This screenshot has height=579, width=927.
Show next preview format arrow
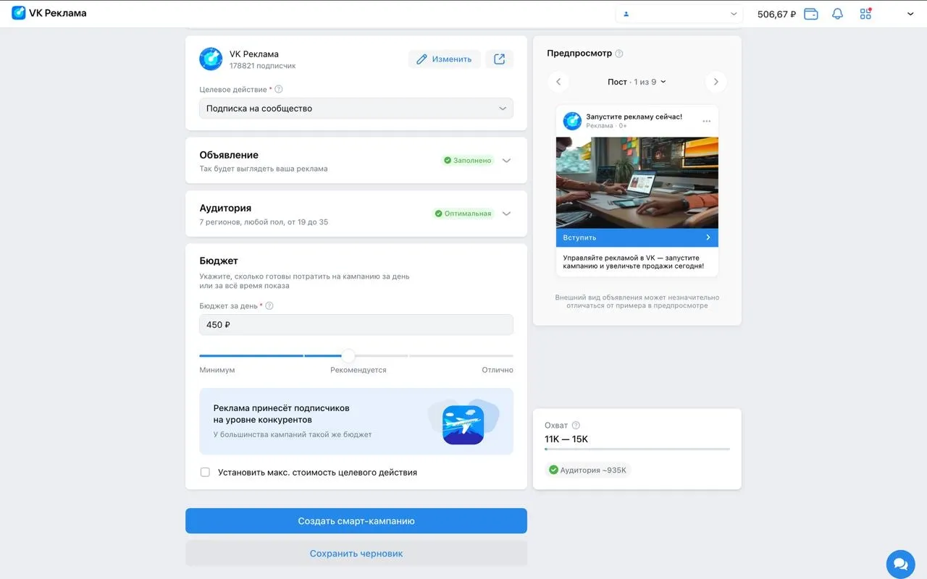[716, 82]
